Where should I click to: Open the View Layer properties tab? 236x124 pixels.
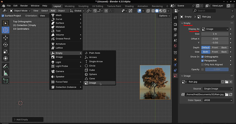(175, 35)
